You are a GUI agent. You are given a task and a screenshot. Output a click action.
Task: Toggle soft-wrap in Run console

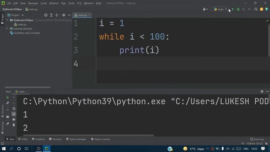14,109
